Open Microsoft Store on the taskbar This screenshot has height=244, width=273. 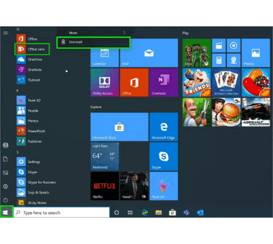172,213
